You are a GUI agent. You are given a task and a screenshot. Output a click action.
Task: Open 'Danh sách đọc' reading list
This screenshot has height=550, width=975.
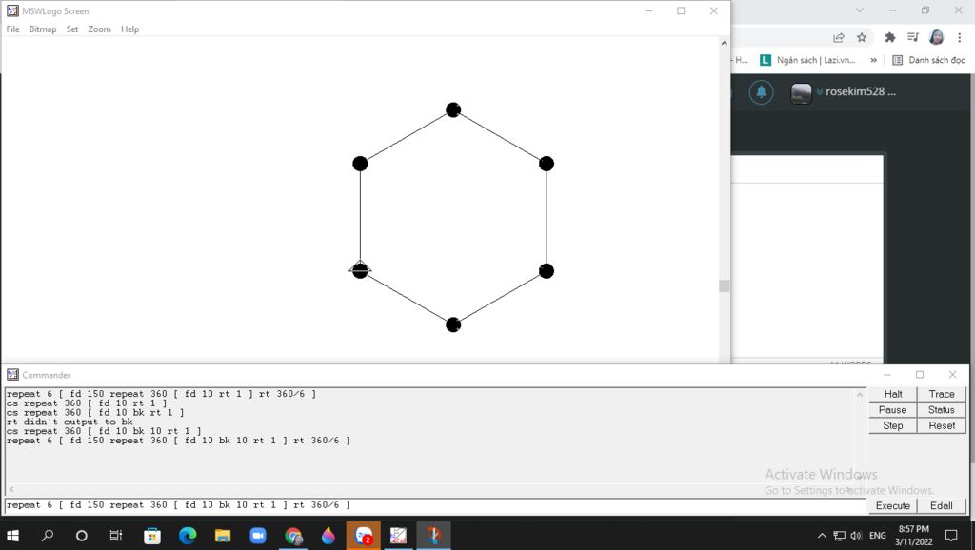coord(928,60)
